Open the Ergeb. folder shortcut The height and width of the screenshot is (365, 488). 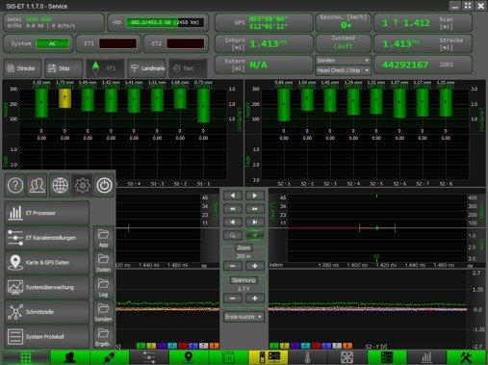pos(103,336)
